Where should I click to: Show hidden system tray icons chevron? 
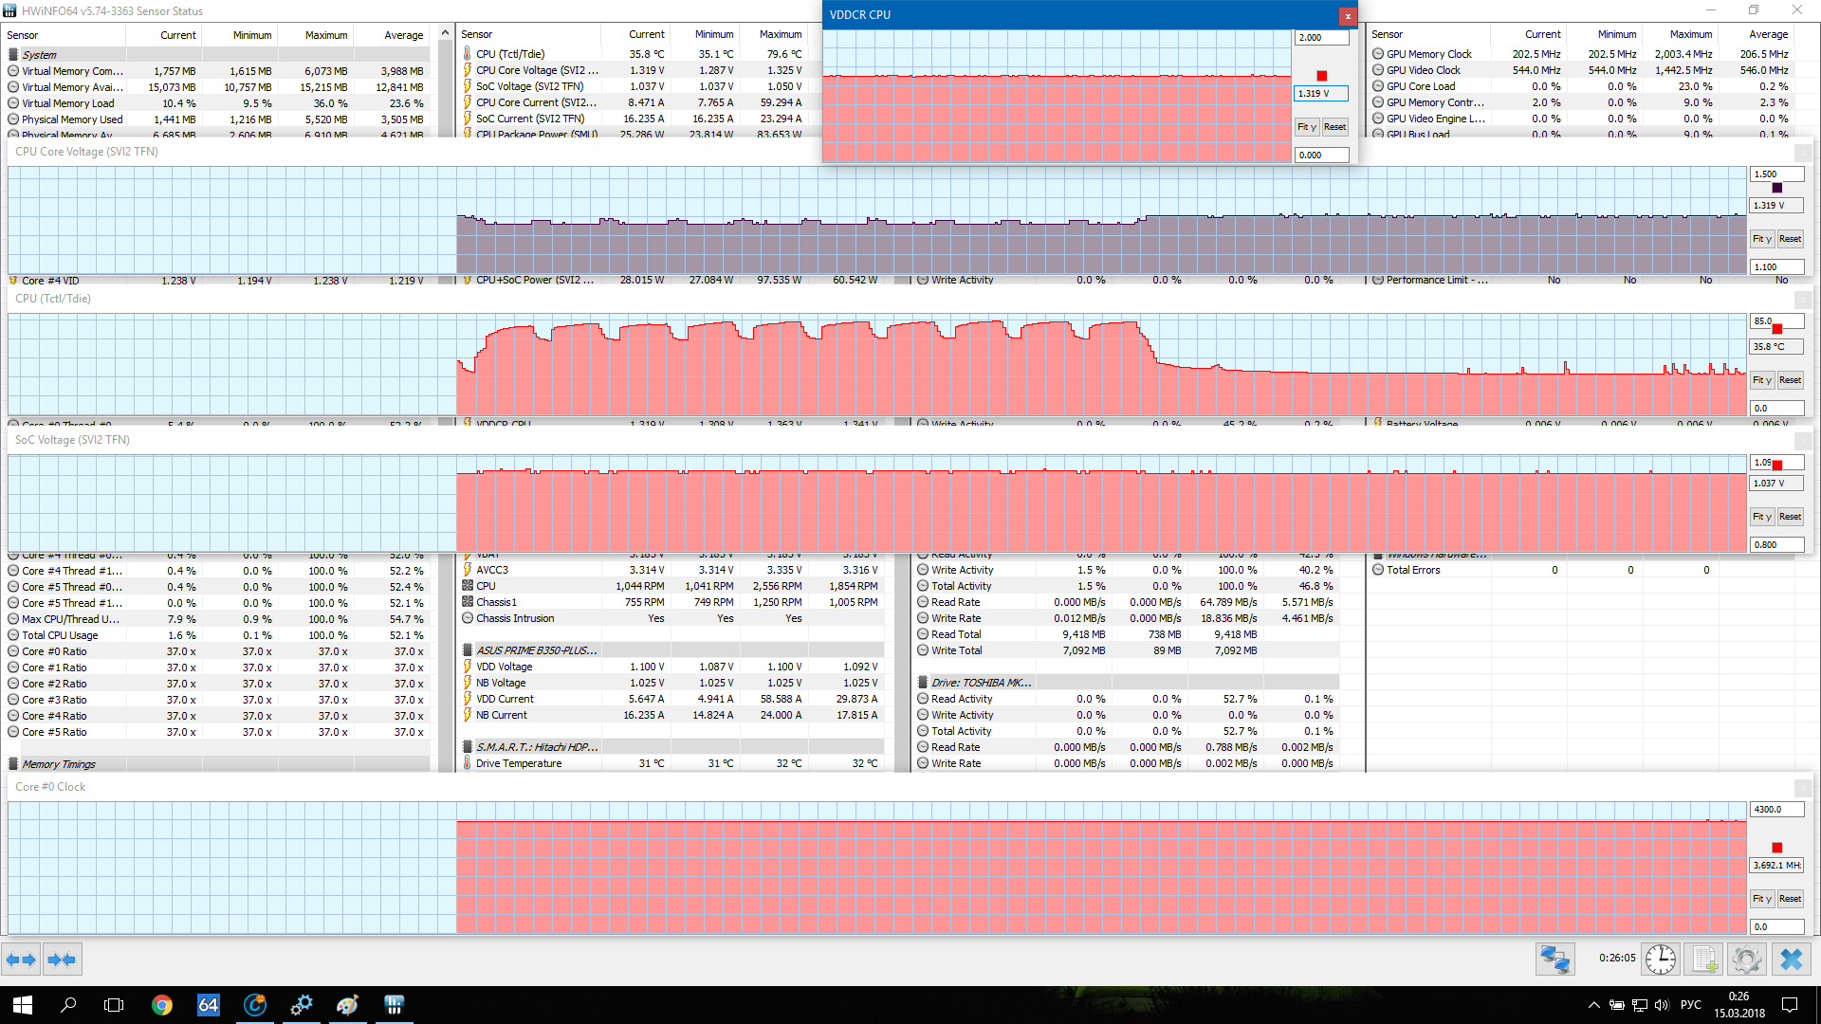1593,1005
